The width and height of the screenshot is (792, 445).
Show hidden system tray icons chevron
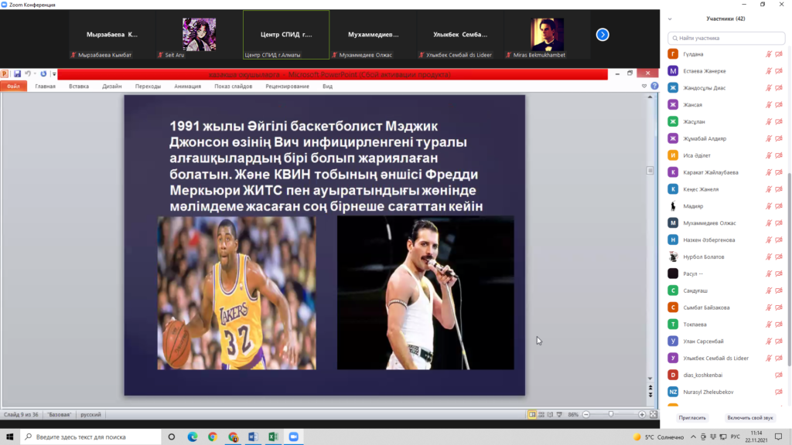pyautogui.click(x=625, y=437)
